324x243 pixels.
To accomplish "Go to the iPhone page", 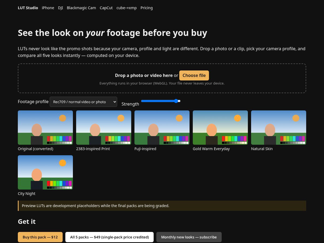I will click(x=48, y=8).
